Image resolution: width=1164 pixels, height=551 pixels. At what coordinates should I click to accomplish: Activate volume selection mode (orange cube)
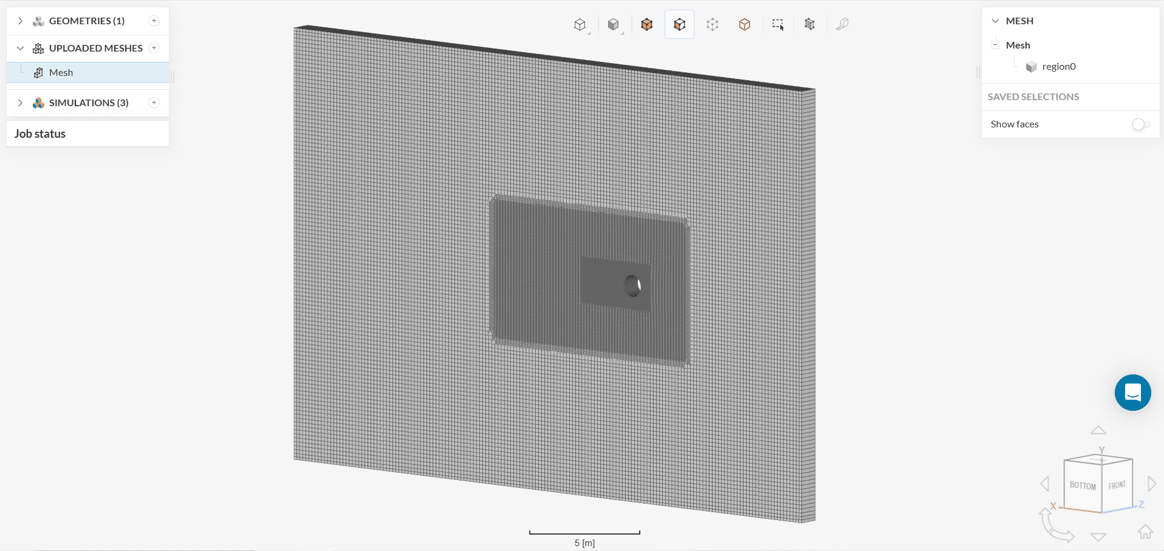point(646,24)
